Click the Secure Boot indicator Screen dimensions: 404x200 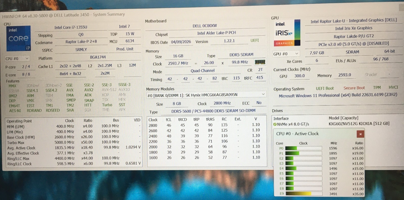click(354, 88)
